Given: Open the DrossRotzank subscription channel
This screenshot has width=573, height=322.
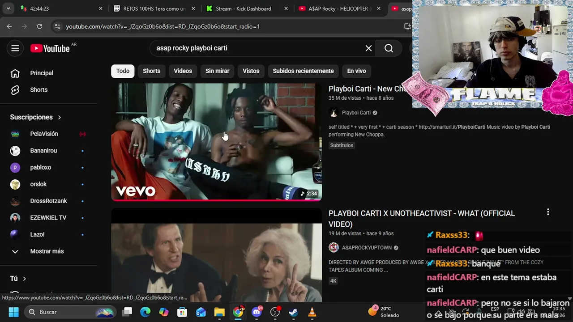Looking at the screenshot, I should click(x=48, y=201).
